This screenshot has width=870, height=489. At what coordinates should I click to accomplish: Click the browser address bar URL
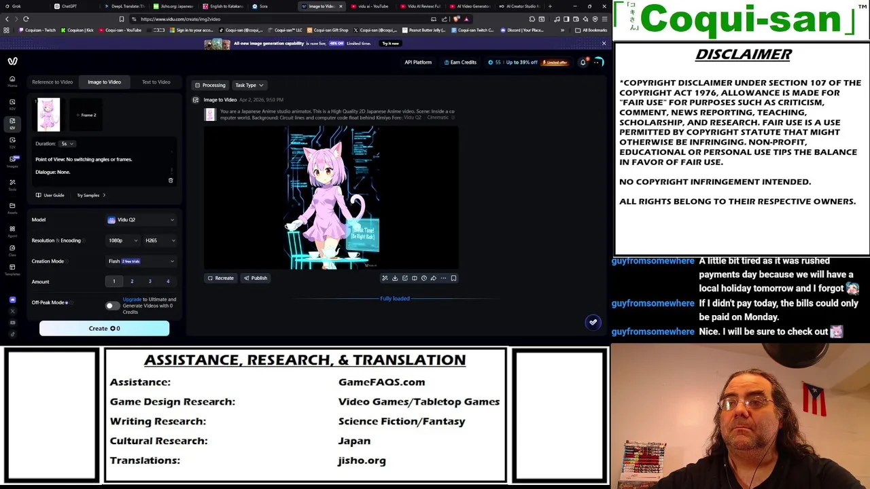click(x=180, y=19)
